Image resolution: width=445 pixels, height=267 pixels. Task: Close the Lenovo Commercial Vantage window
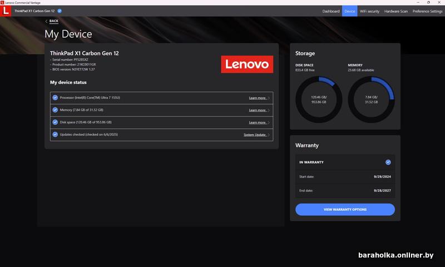click(439, 2)
